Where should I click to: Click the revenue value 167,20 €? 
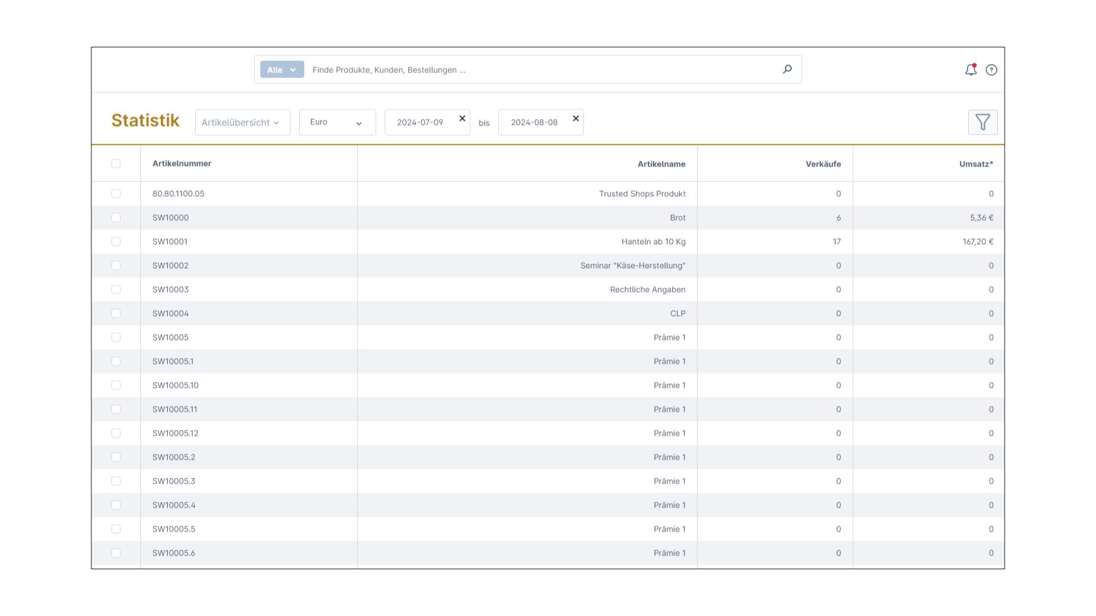(978, 242)
